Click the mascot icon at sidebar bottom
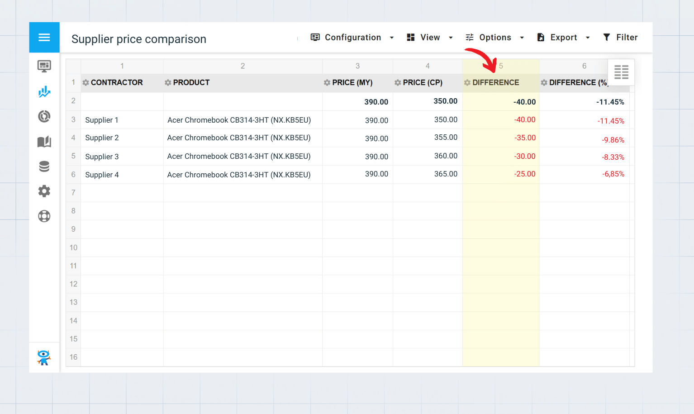Image resolution: width=694 pixels, height=414 pixels. [x=44, y=357]
